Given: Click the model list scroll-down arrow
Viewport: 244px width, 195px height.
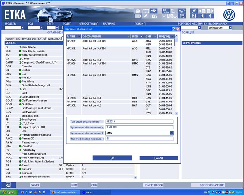Looking at the screenshot, I should (135, 177).
